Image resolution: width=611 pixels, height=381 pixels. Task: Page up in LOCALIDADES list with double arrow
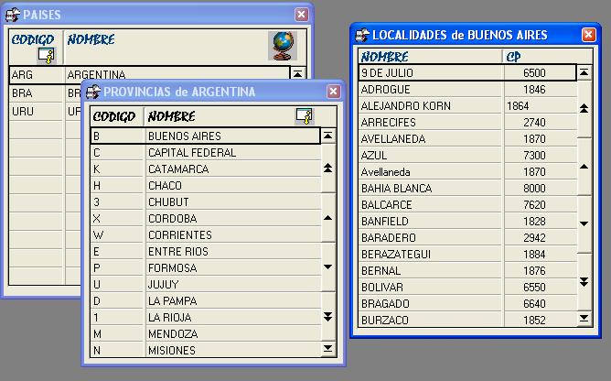tap(584, 108)
